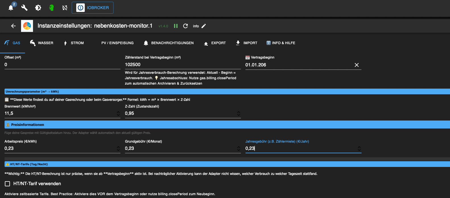Screen dimensions: 450x198
Task: Adjust the Z-Zahl stepper arrows
Action: (239, 113)
